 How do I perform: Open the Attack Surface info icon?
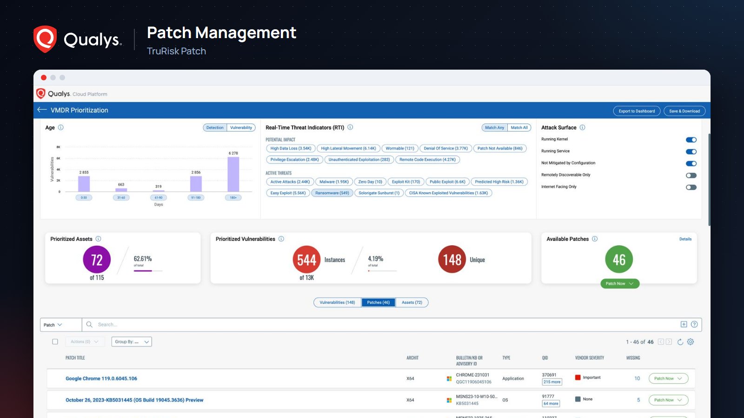582,127
